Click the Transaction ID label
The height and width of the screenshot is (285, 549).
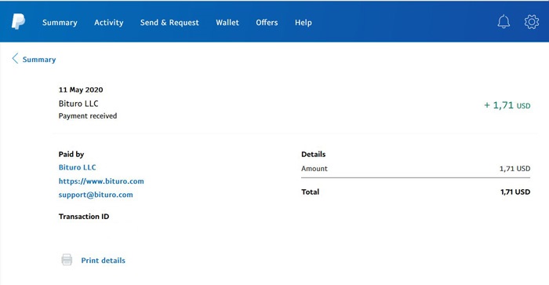point(84,216)
